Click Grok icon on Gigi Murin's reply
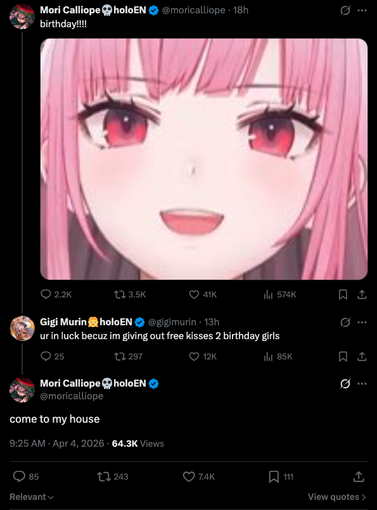This screenshot has height=510, width=377. (x=345, y=322)
